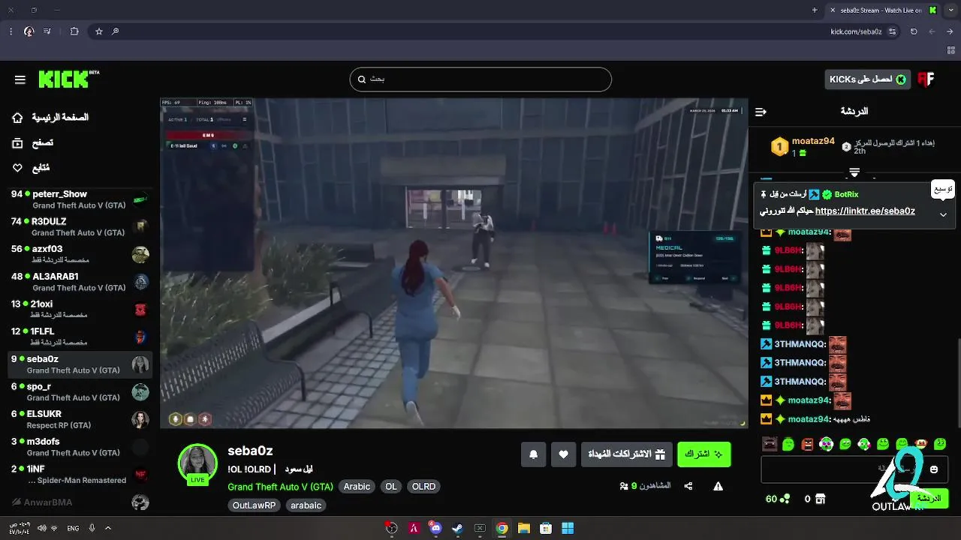Share the stream via share icon
Viewport: 961px width, 540px height.
pyautogui.click(x=688, y=486)
